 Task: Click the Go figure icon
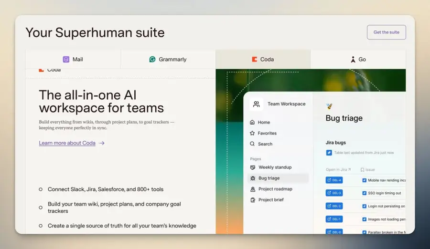pos(353,60)
